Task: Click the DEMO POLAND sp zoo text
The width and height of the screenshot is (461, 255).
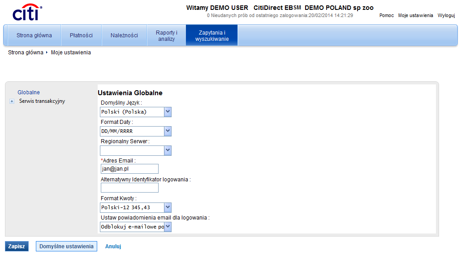Action: [x=339, y=8]
